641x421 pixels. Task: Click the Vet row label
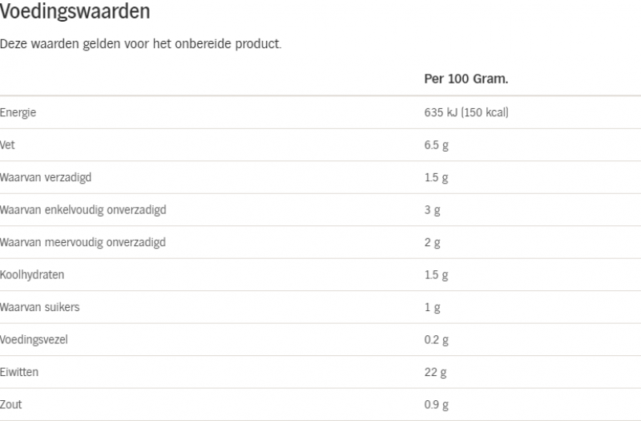pos(7,145)
